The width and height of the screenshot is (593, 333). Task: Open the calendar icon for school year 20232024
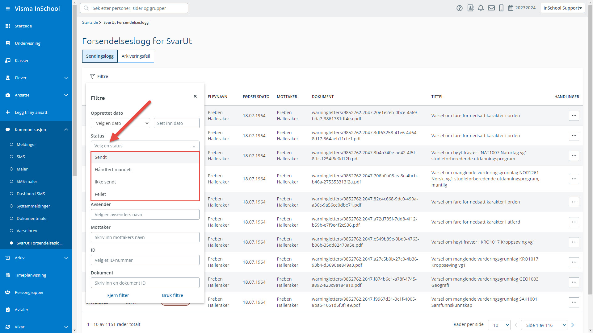pyautogui.click(x=511, y=8)
